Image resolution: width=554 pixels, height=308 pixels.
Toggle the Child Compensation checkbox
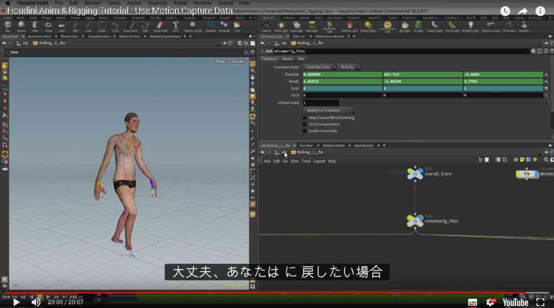(305, 125)
